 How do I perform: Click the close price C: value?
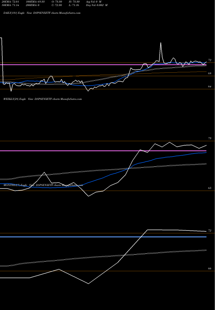(56, 5)
